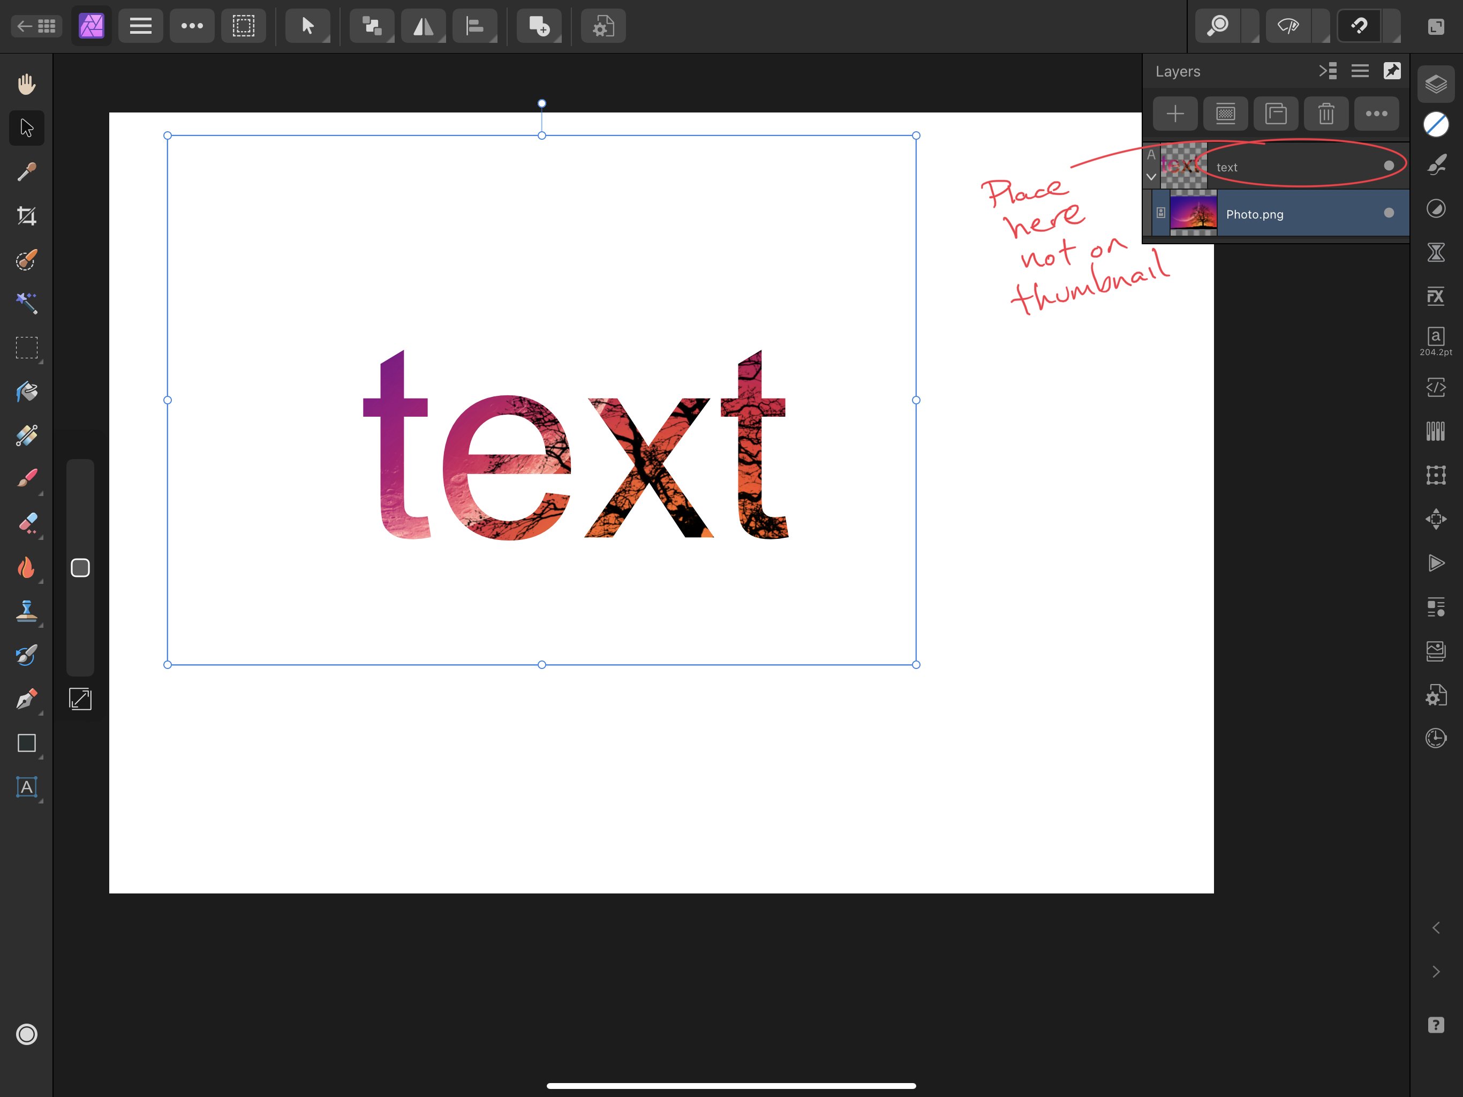Select the Crop tool
The width and height of the screenshot is (1463, 1097).
pos(26,216)
